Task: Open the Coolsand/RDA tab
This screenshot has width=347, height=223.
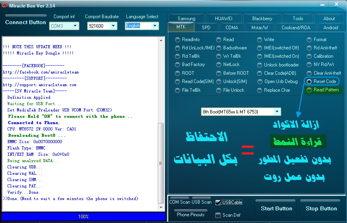Action: click(x=296, y=28)
